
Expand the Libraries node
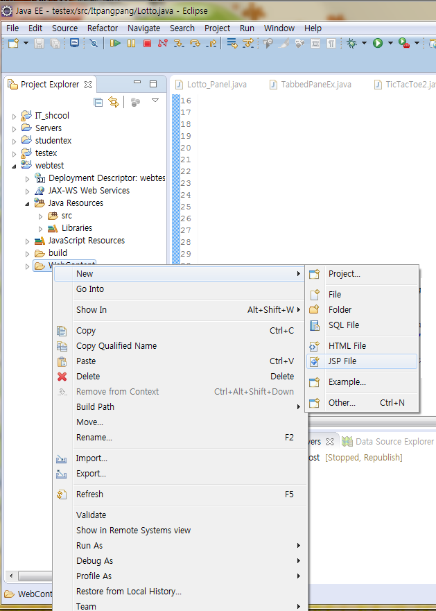[x=40, y=229]
